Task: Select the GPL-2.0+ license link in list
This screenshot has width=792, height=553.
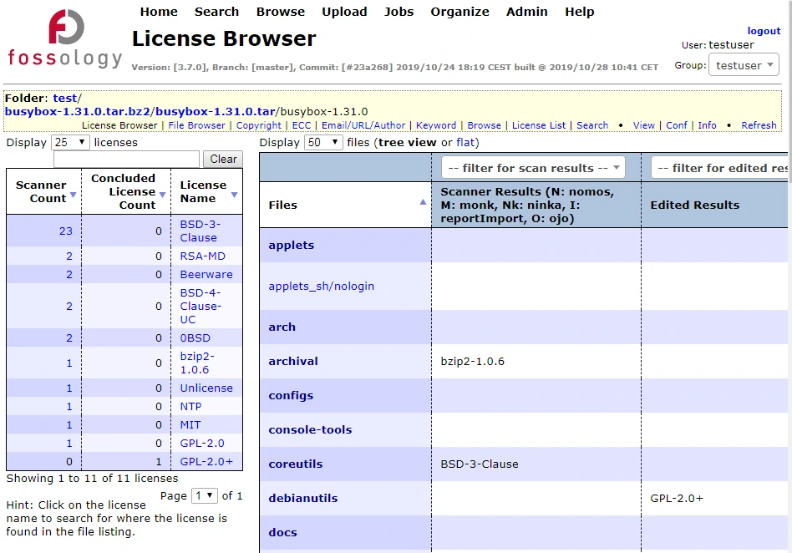Action: [206, 462]
